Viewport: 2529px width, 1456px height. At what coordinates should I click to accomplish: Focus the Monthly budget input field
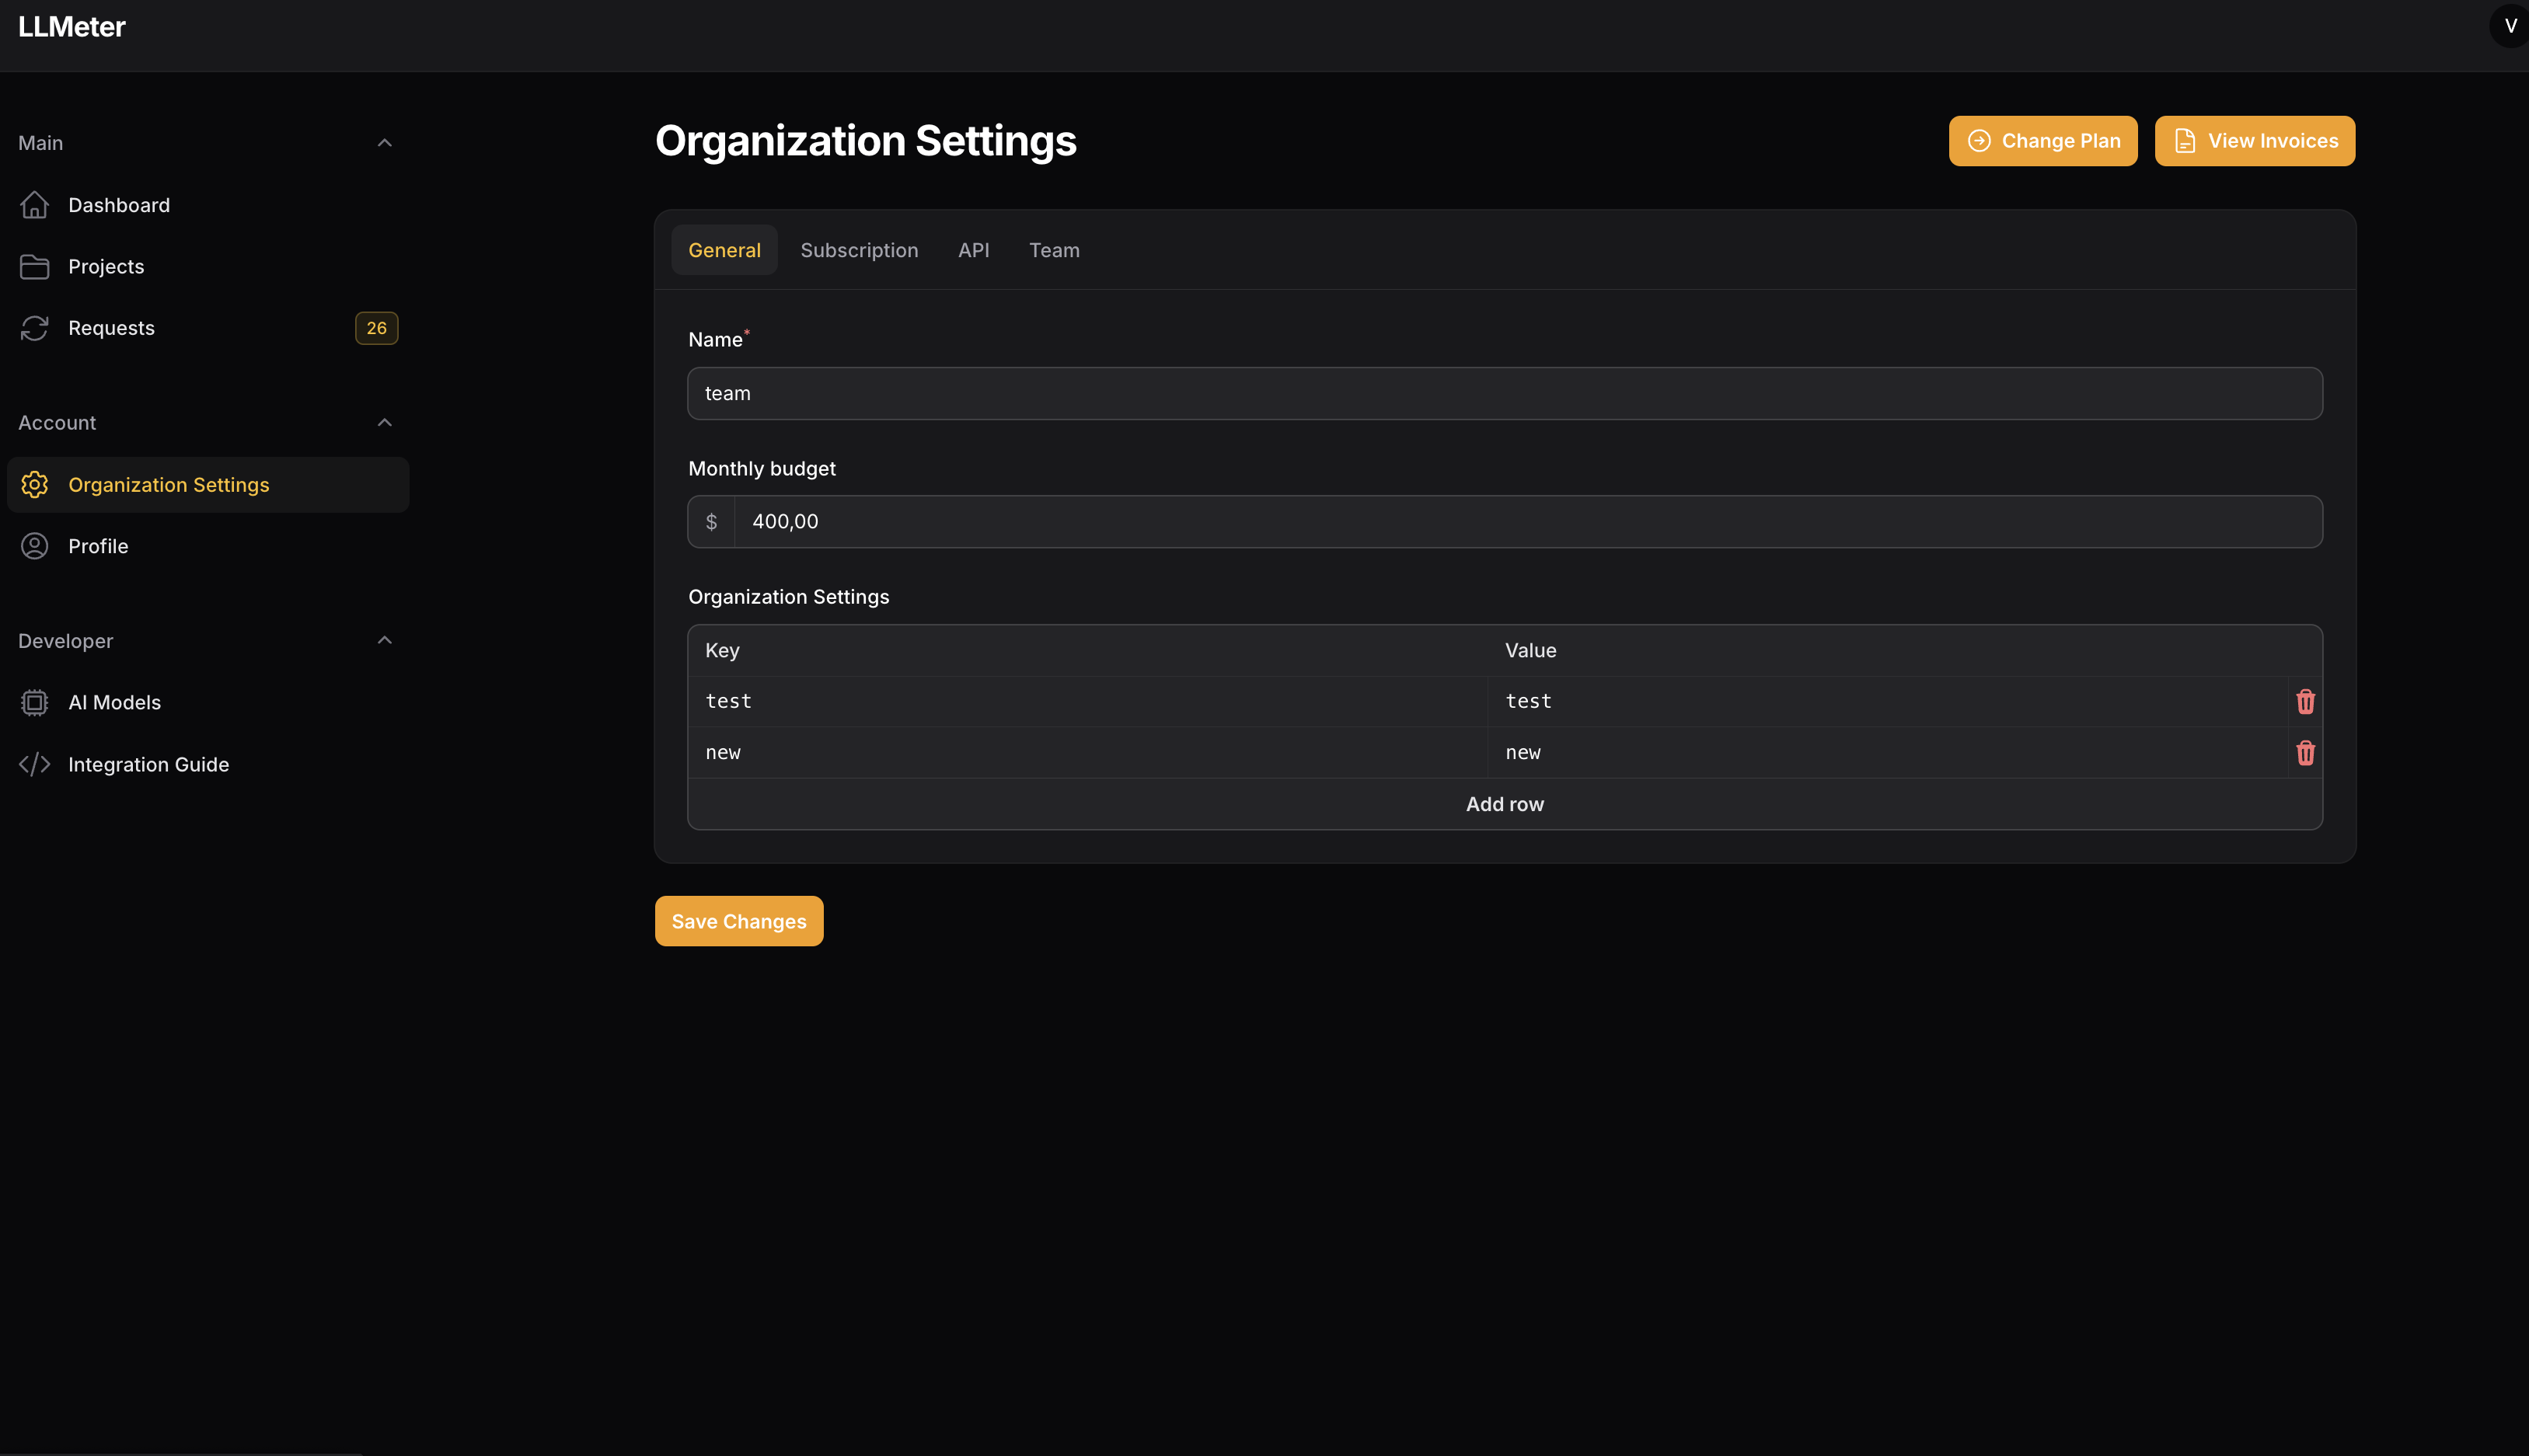point(1526,522)
